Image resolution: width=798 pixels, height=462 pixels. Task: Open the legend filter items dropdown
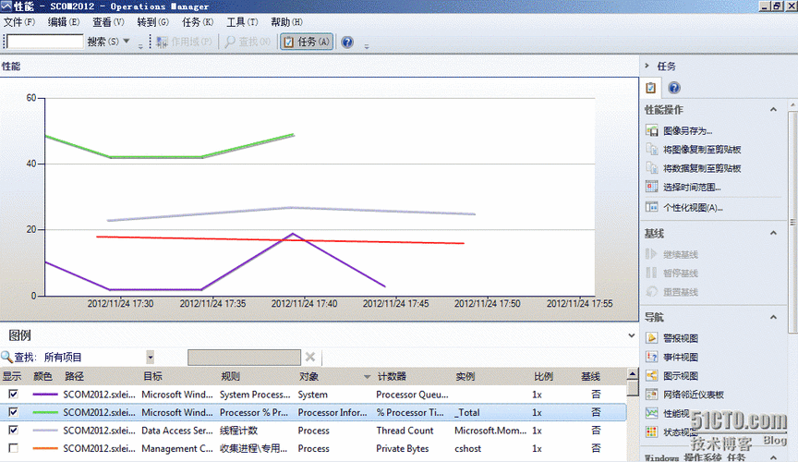tap(151, 357)
